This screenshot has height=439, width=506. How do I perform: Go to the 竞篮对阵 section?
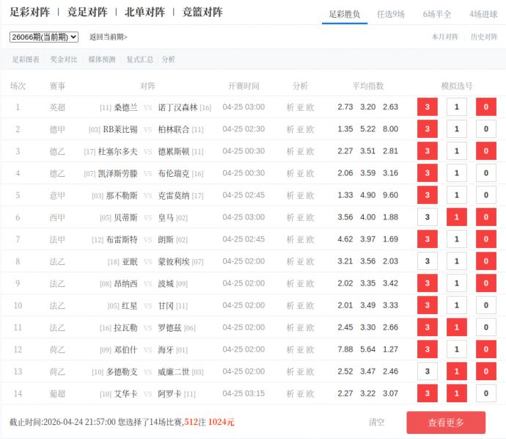tap(202, 12)
